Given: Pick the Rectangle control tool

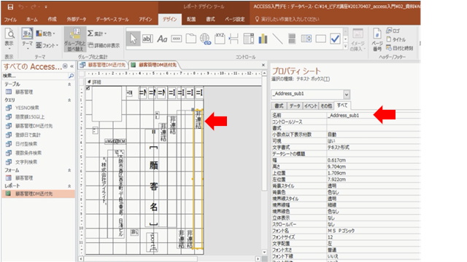Looking at the screenshot, I should pos(320,39).
